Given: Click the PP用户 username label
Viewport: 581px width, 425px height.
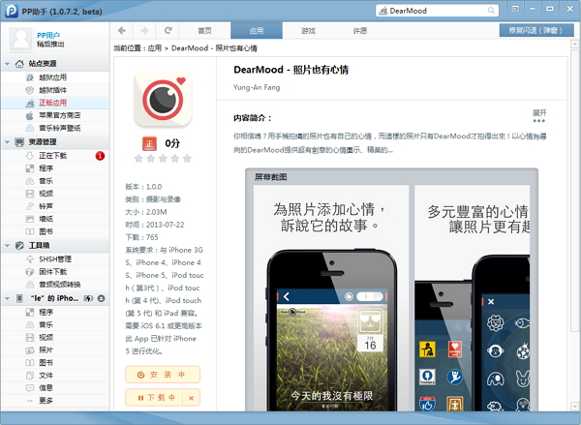Looking at the screenshot, I should tap(48, 35).
